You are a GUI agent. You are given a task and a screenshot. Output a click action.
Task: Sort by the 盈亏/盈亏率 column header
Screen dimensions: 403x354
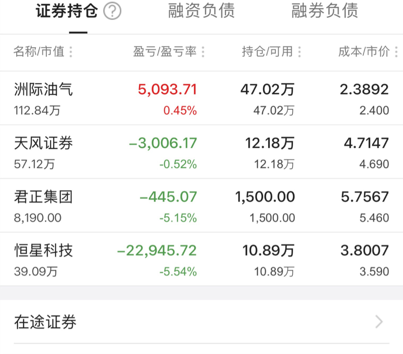[165, 52]
